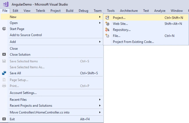
Task: Open the File menu
Action: pyautogui.click(x=5, y=10)
